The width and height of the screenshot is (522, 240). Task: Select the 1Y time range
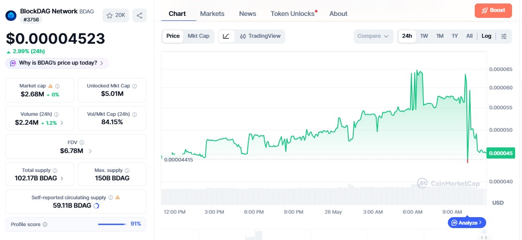(x=455, y=36)
